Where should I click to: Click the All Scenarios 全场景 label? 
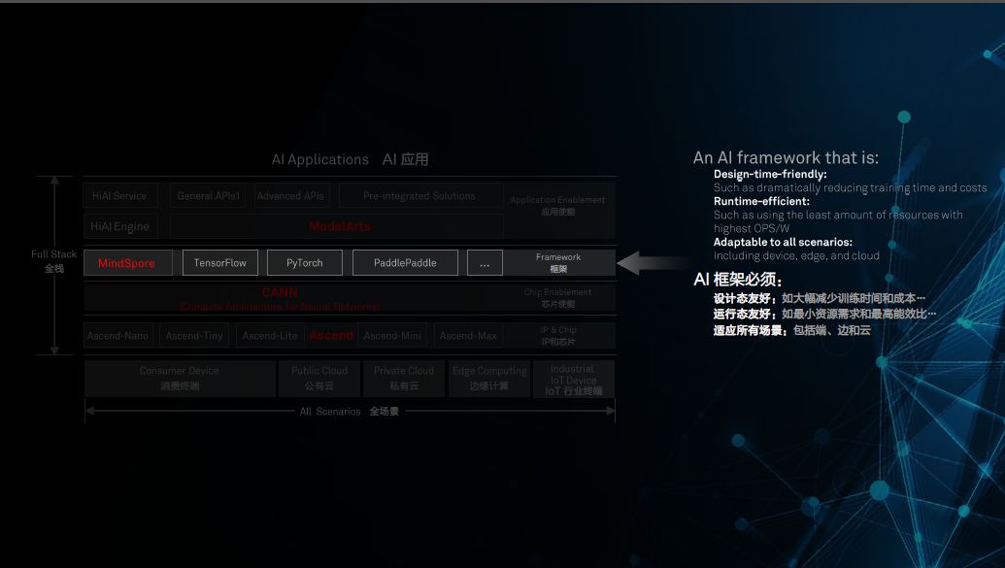click(x=350, y=411)
